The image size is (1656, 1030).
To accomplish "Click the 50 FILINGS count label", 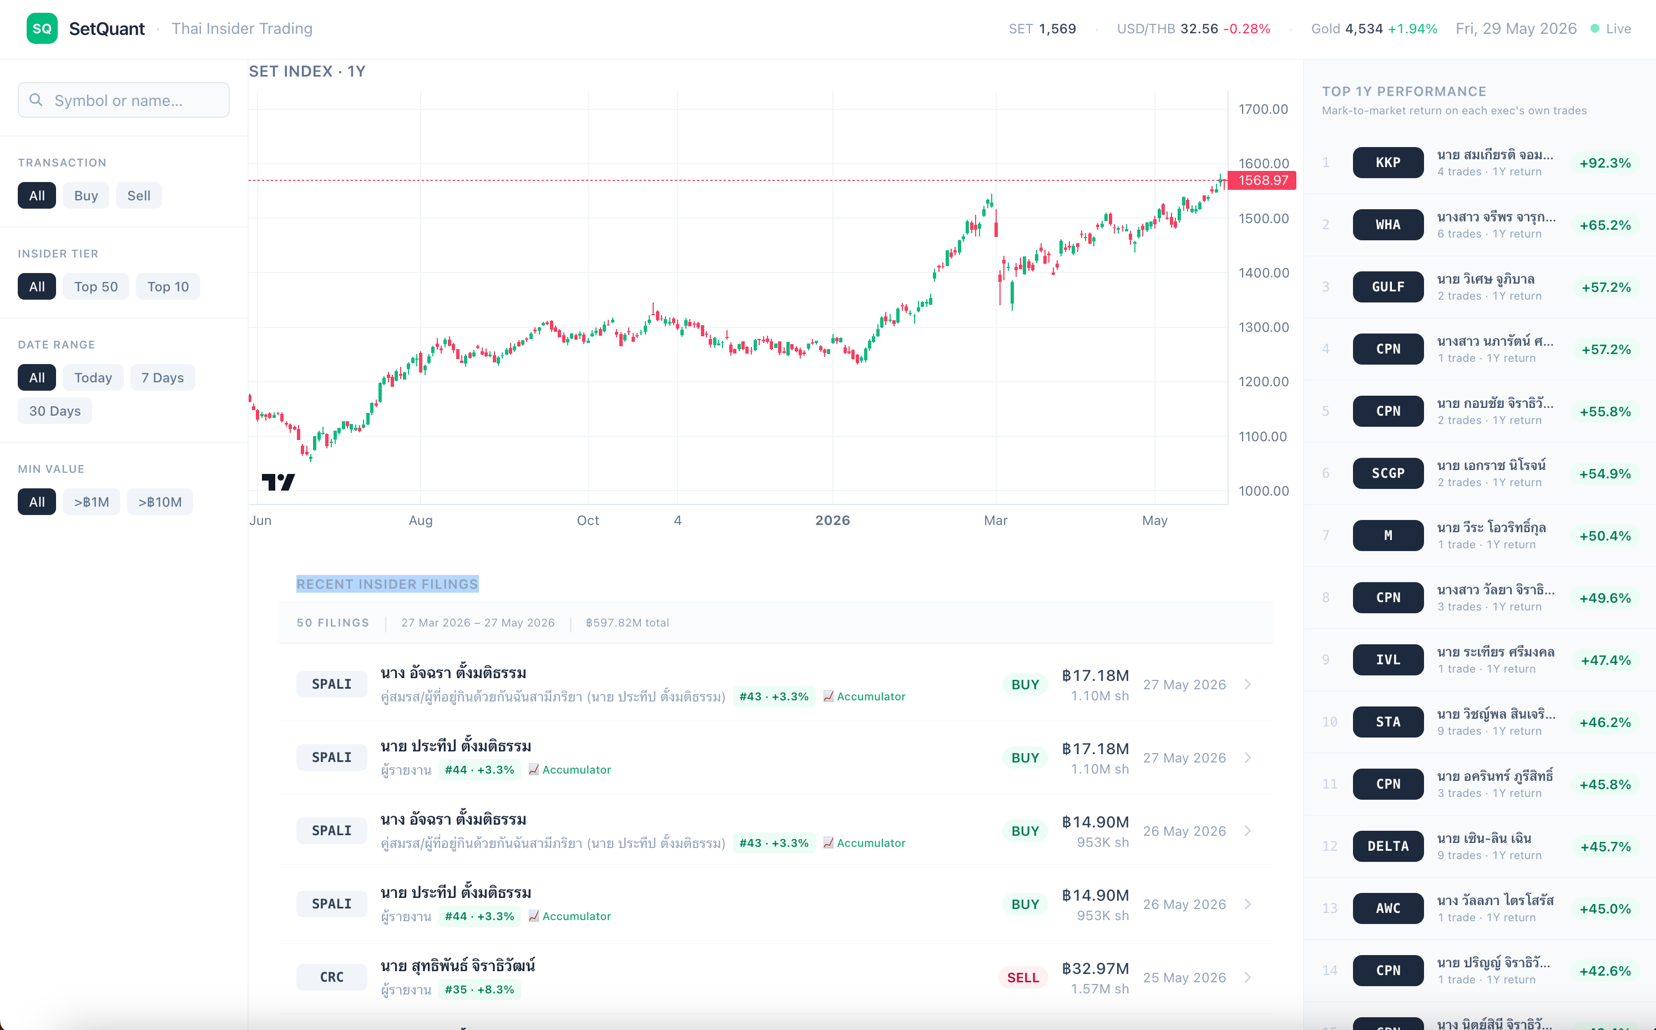I will click(333, 623).
